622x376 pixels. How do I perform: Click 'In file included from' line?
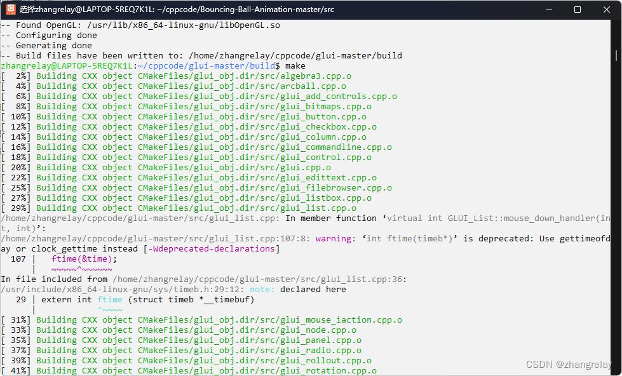coord(204,279)
